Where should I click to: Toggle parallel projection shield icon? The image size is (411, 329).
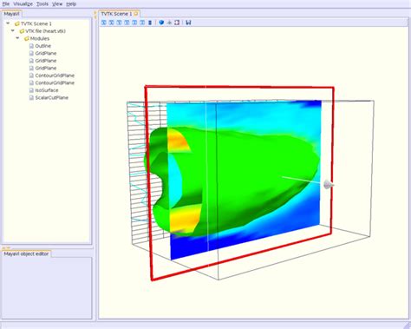click(x=161, y=23)
